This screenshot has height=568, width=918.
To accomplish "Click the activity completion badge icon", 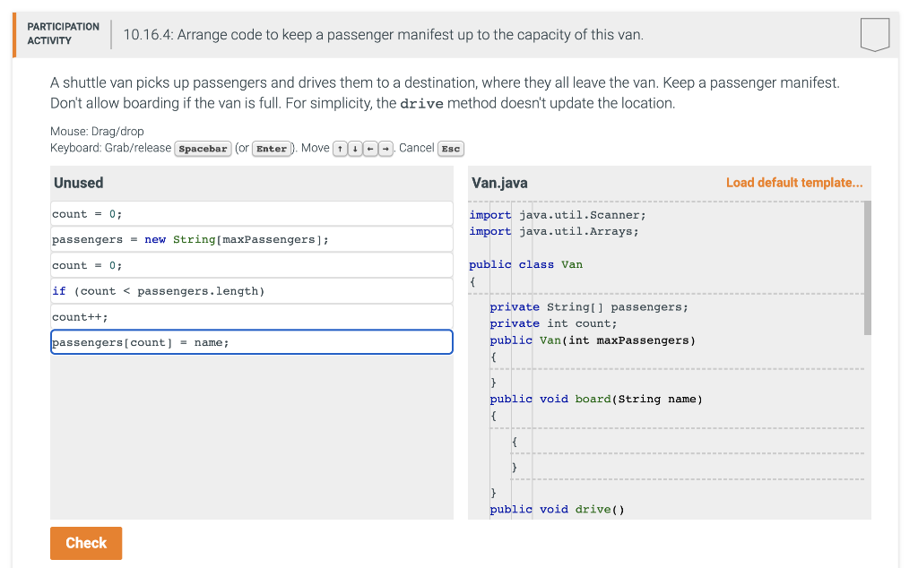I will [x=875, y=35].
